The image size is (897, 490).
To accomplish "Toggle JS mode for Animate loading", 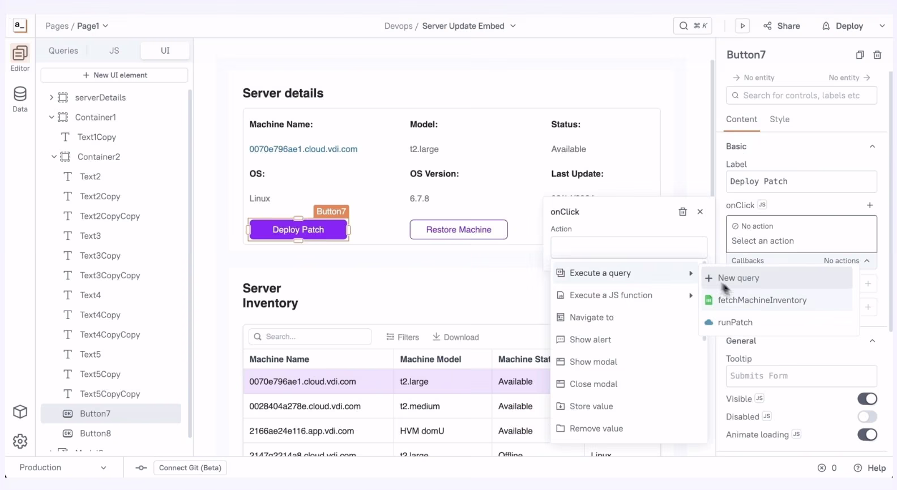I will [796, 434].
